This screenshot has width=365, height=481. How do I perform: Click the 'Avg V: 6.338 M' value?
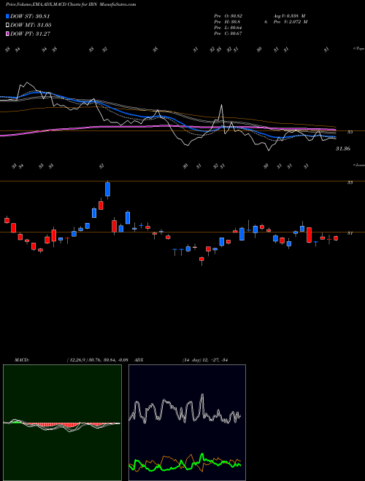coord(289,16)
